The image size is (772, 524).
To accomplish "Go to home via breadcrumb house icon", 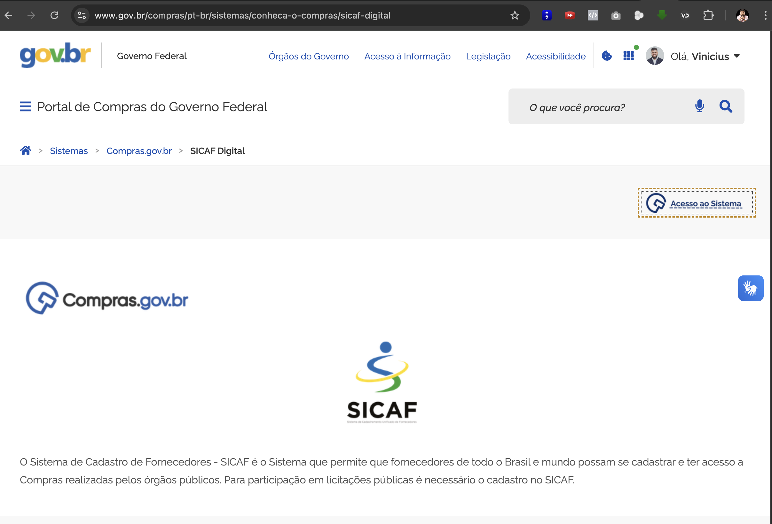I will 26,150.
